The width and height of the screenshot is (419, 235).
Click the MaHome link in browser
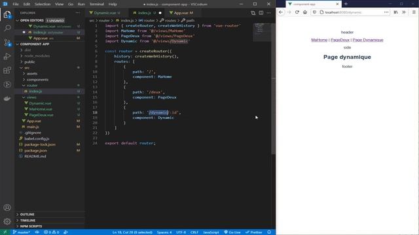pyautogui.click(x=319, y=40)
